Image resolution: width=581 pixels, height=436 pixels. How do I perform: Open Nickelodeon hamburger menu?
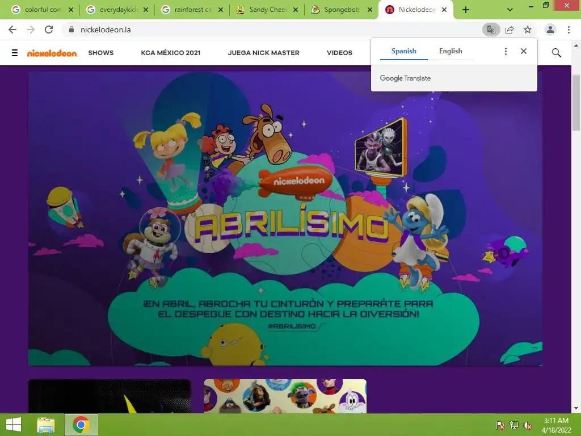pyautogui.click(x=15, y=53)
